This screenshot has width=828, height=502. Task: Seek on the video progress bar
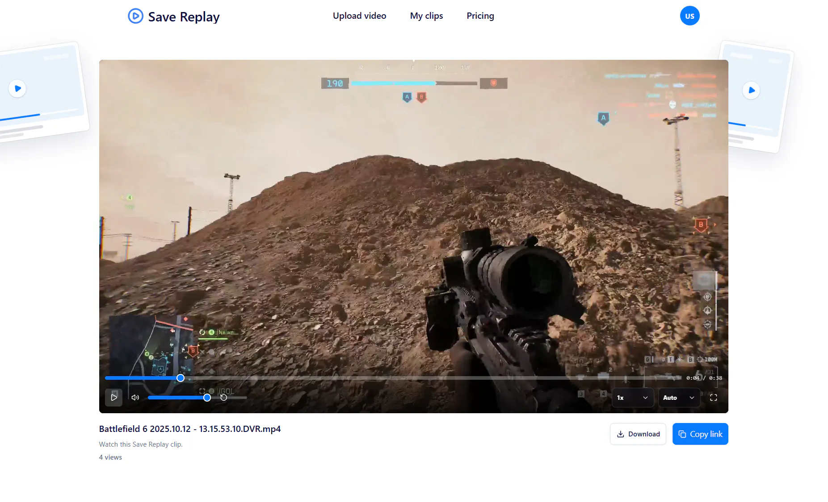(392, 378)
